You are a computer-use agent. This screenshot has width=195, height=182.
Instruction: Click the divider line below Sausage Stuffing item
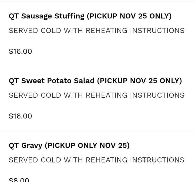pos(98,66)
